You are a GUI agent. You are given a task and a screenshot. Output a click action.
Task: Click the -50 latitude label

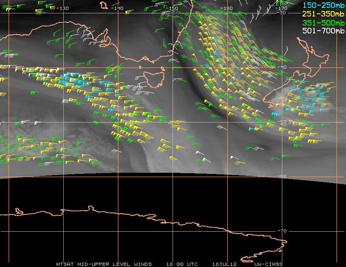pyautogui.click(x=282, y=122)
